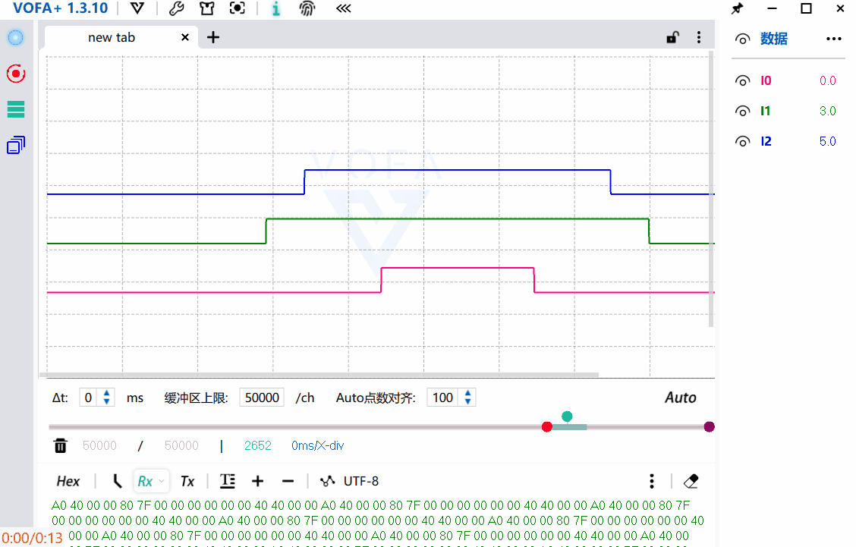Click the trash icon to empty the buffer

pyautogui.click(x=60, y=446)
